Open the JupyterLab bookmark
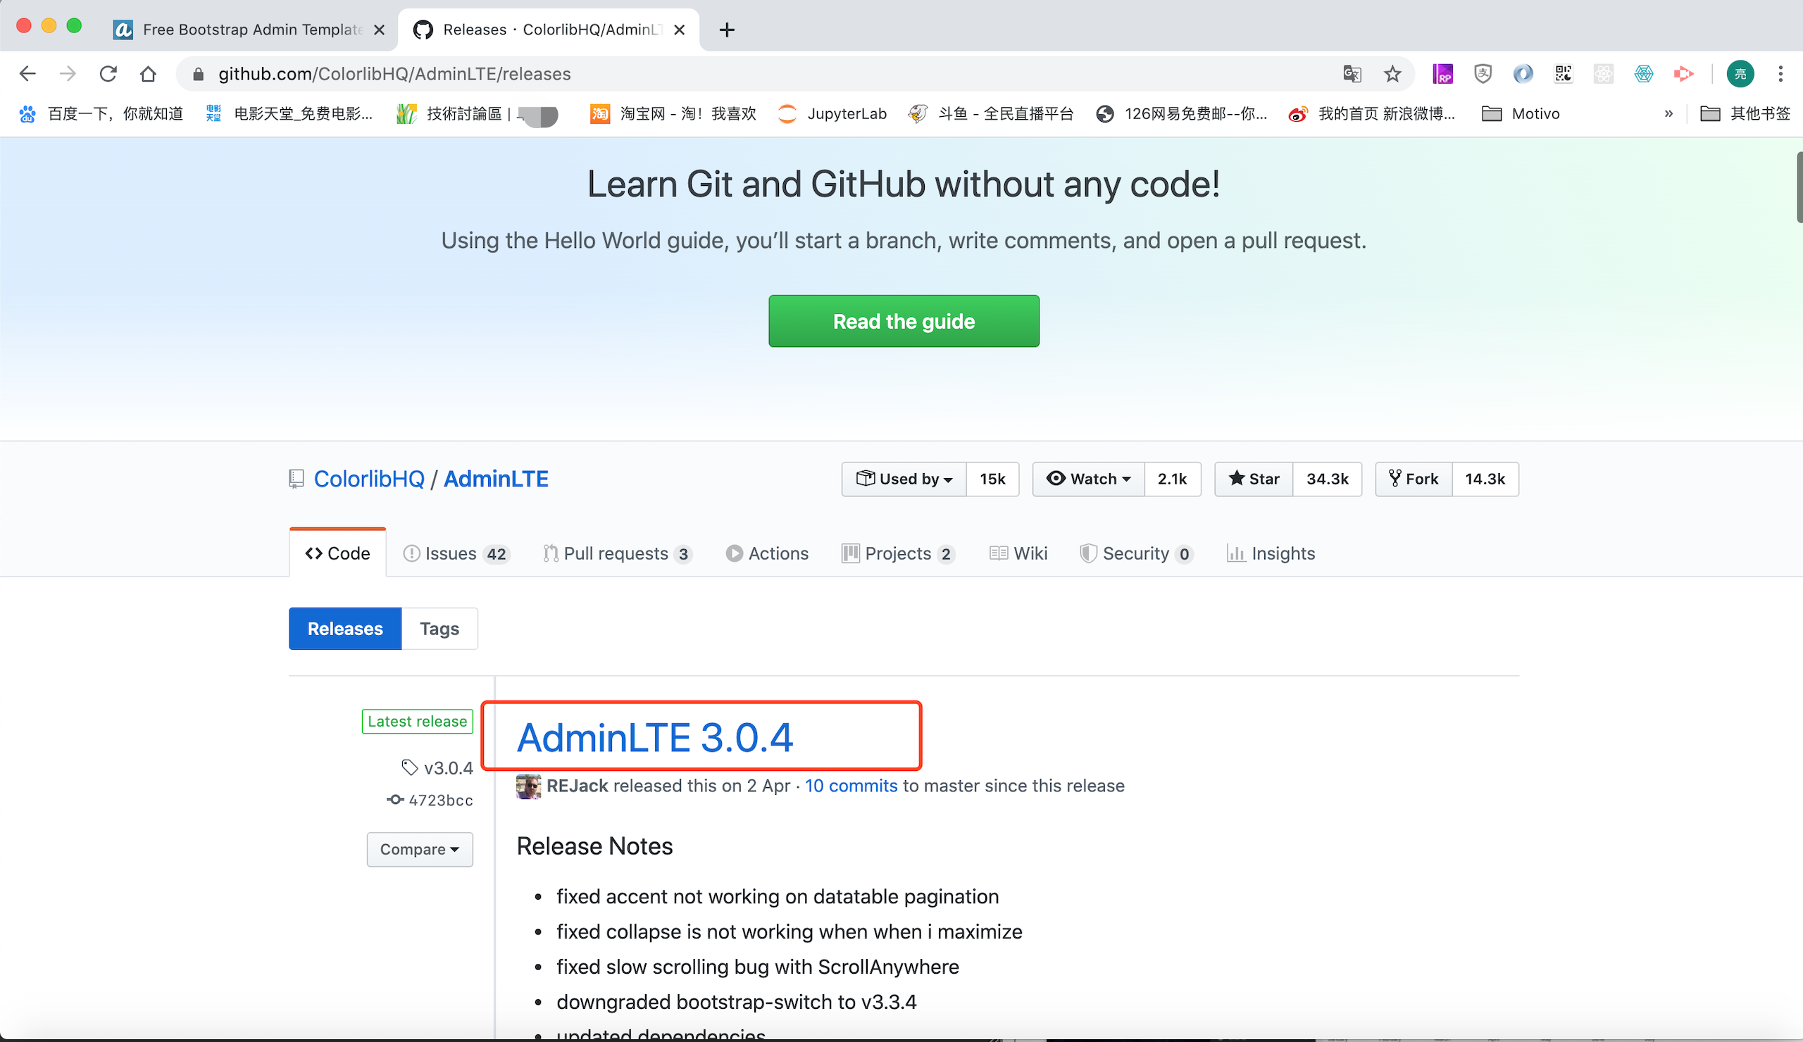 (832, 114)
